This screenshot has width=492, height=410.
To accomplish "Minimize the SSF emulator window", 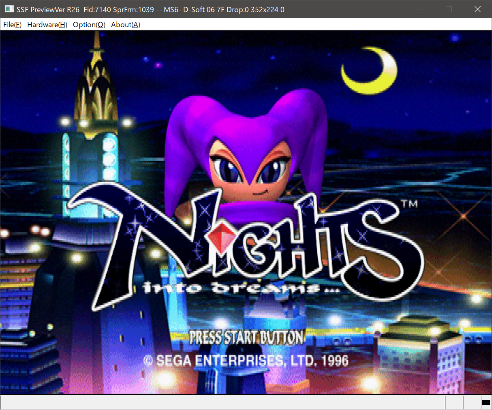I will (x=421, y=9).
